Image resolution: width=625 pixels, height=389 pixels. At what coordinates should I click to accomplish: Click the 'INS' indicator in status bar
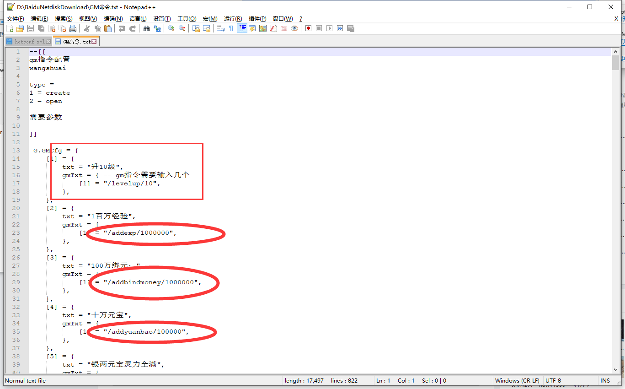tap(605, 381)
